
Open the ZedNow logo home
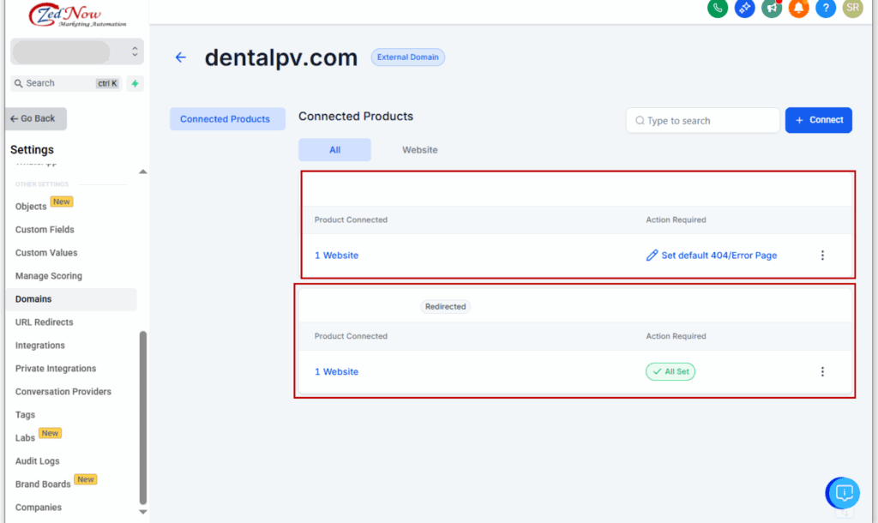[x=77, y=15]
